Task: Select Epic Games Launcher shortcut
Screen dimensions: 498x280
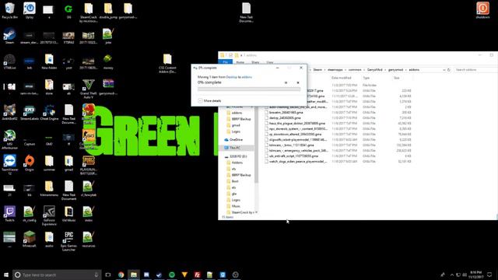Action: pyautogui.click(x=69, y=241)
